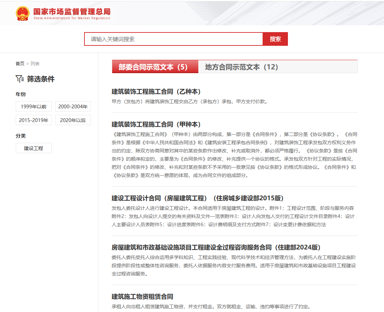
Task: Filter by year 2000-2004年
Action: pos(73,107)
